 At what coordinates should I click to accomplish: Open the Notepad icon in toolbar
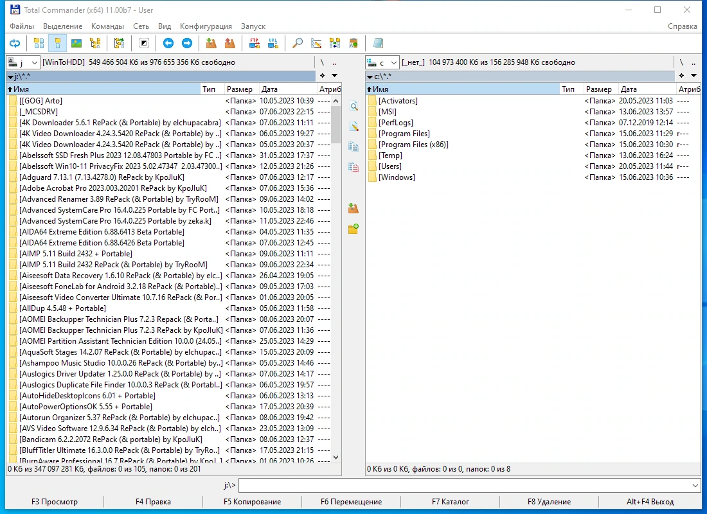(x=378, y=43)
